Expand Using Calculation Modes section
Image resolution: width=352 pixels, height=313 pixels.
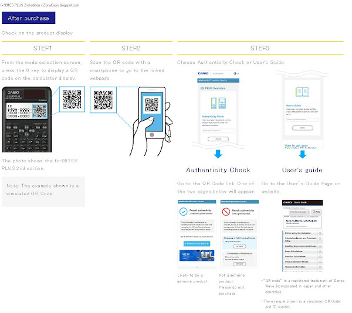point(302,261)
